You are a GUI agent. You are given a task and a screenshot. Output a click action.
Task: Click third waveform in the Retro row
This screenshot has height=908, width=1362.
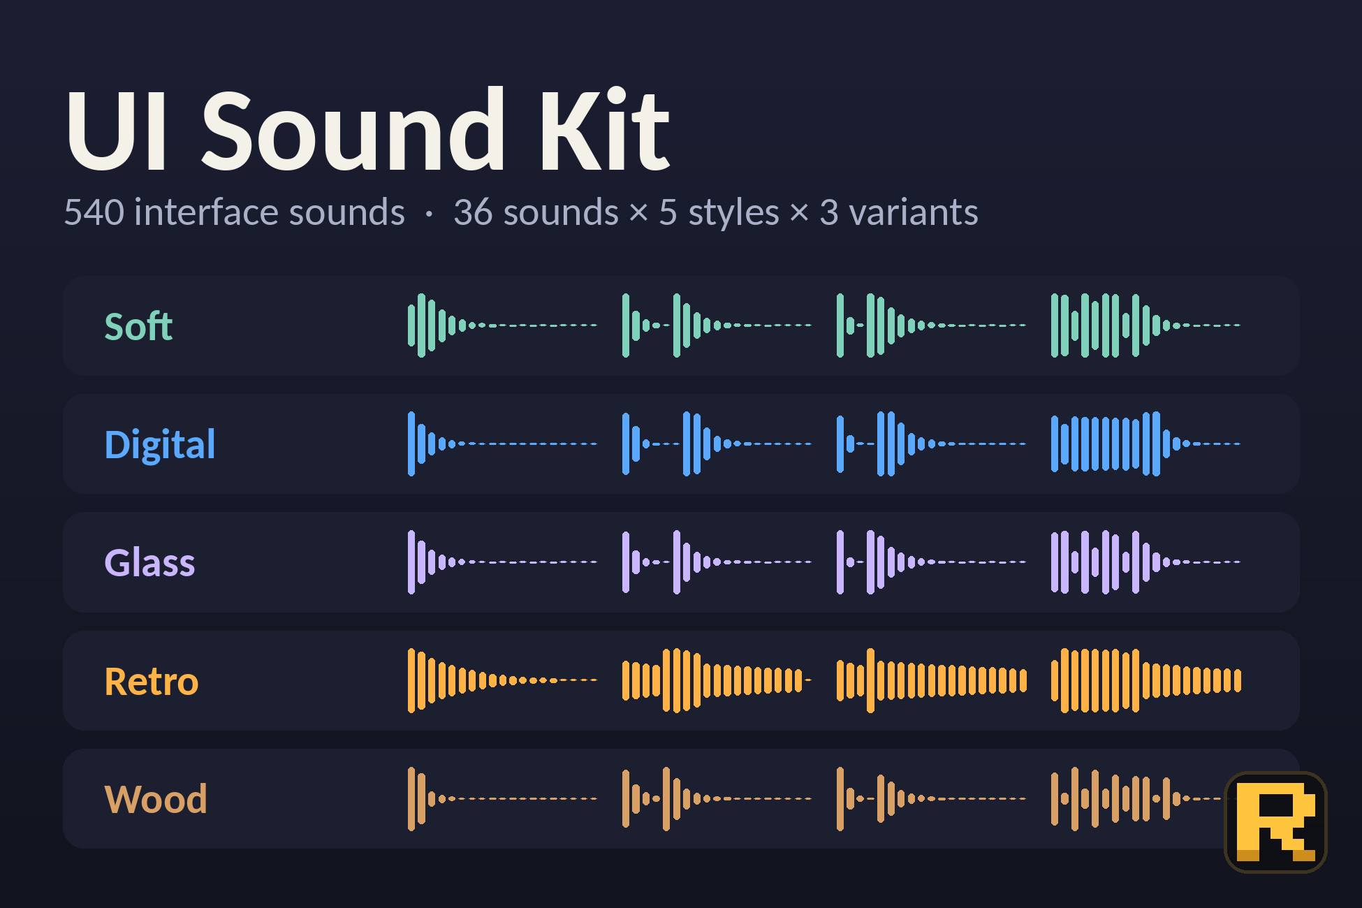(x=931, y=680)
